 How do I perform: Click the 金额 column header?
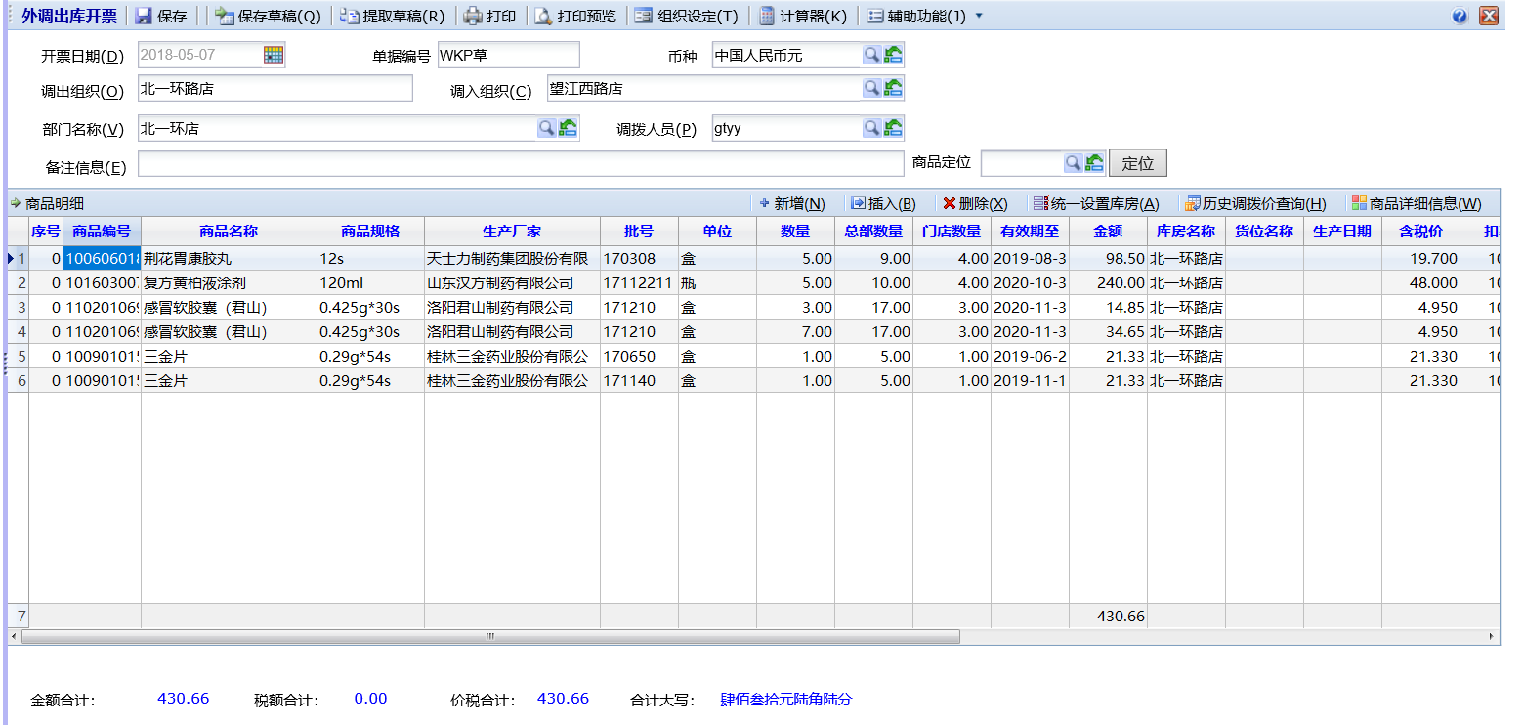pos(1108,232)
